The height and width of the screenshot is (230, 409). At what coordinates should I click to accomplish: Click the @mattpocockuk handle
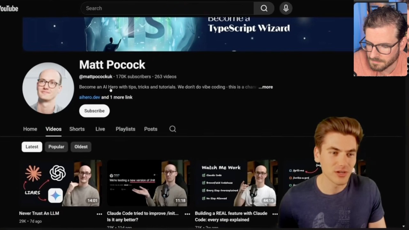96,77
